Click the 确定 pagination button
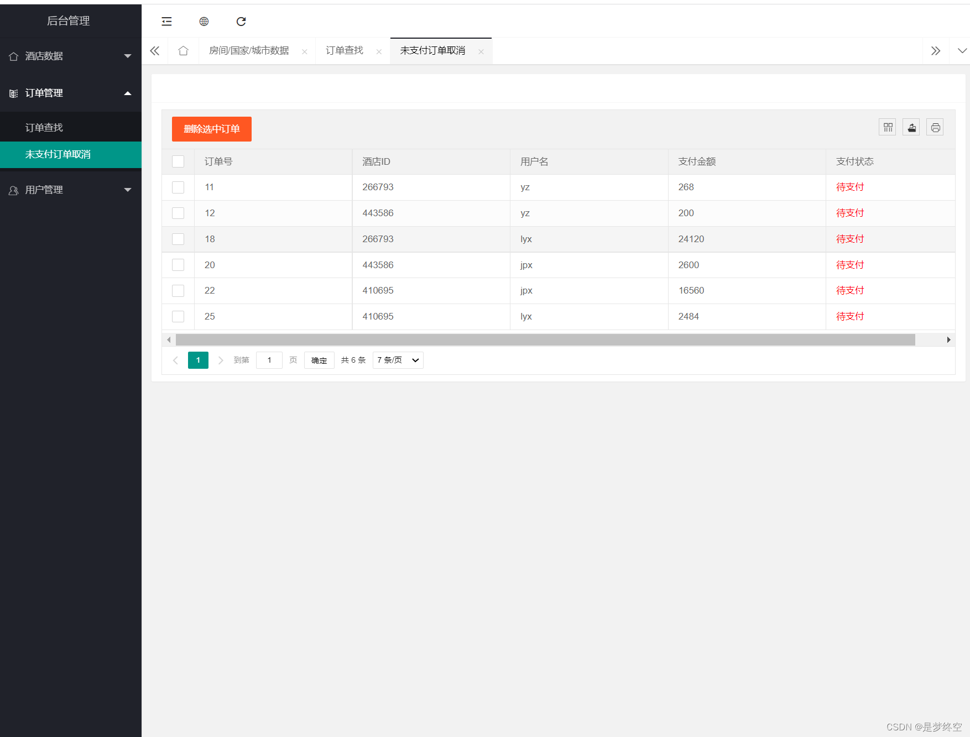The width and height of the screenshot is (970, 737). (319, 360)
